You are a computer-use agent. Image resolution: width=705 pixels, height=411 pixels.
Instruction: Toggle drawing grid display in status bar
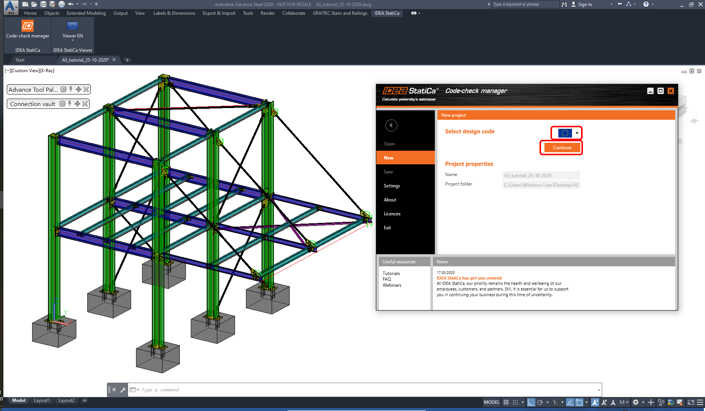point(506,402)
